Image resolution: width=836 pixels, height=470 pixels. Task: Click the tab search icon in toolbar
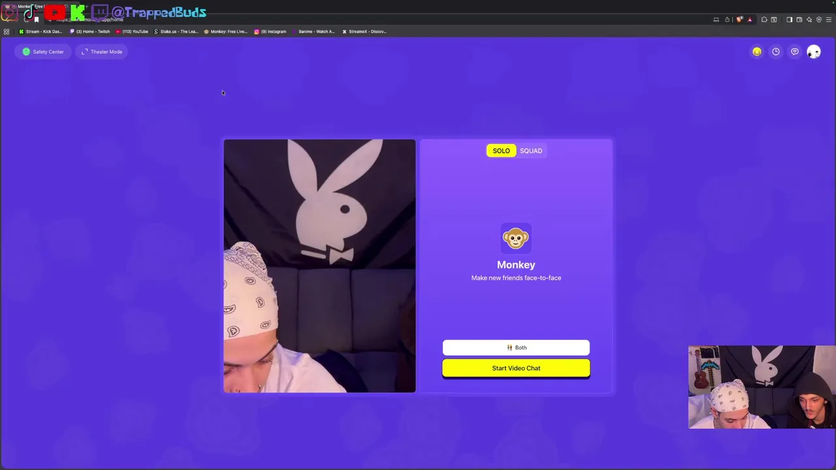(774, 20)
